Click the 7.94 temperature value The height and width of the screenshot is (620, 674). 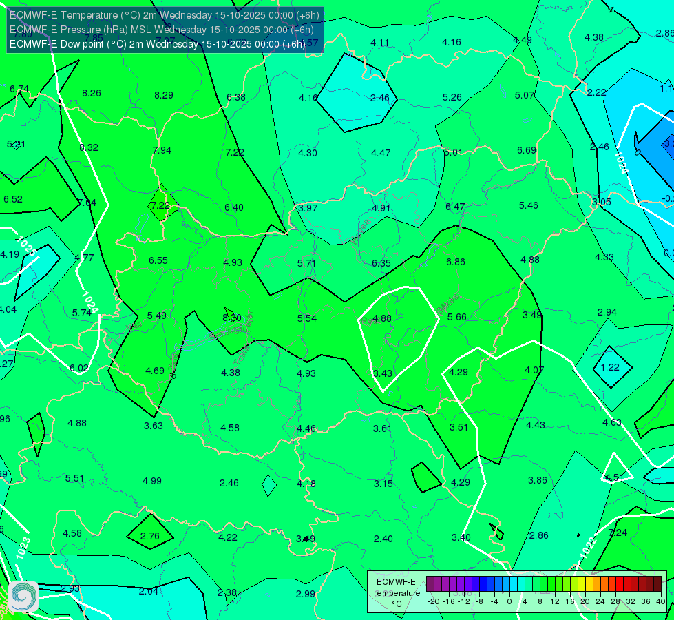click(162, 150)
